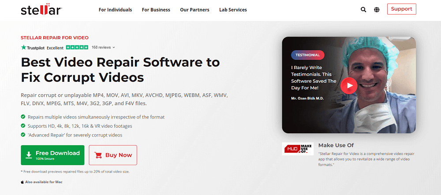The height and width of the screenshot is (195, 441).
Task: Open the search magnifier icon
Action: point(363,9)
